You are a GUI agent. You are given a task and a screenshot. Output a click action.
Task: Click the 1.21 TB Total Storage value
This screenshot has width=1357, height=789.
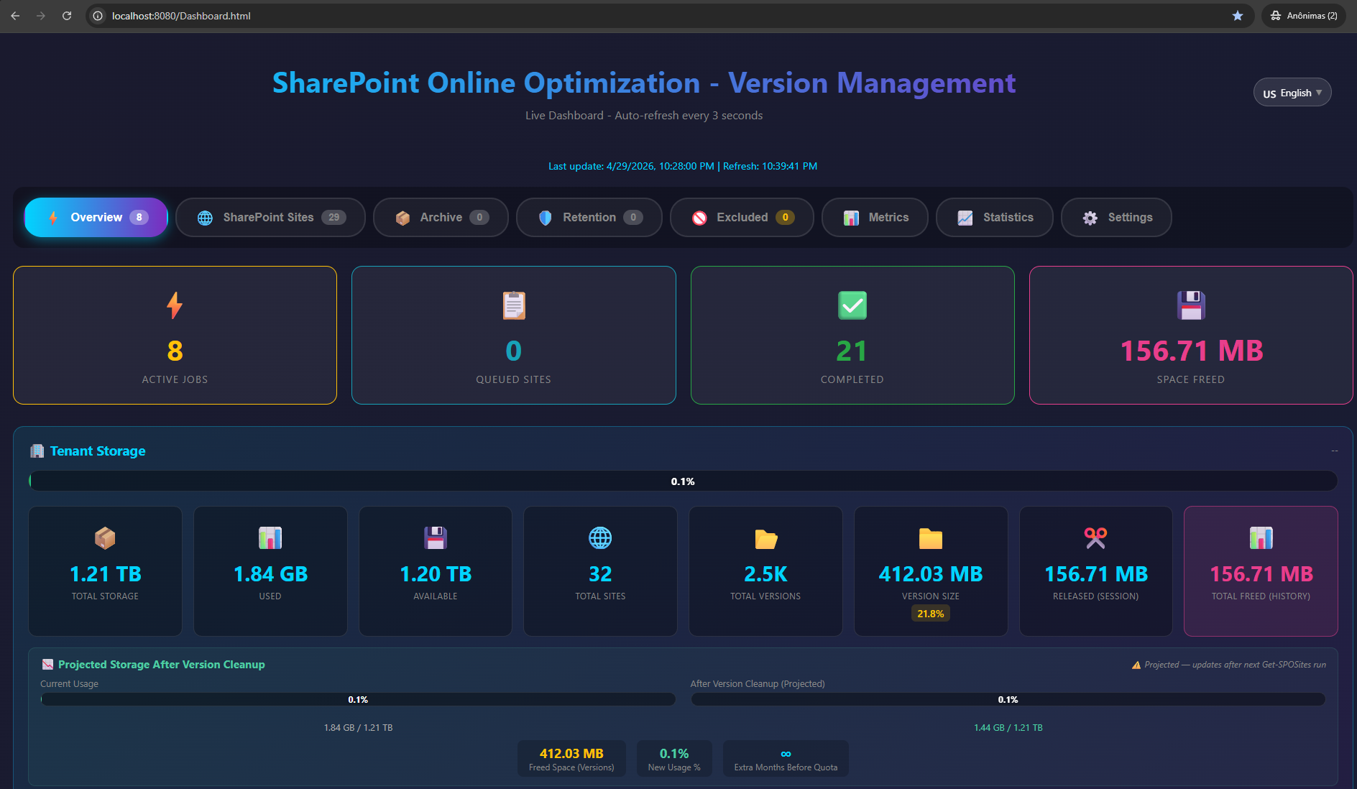[105, 574]
